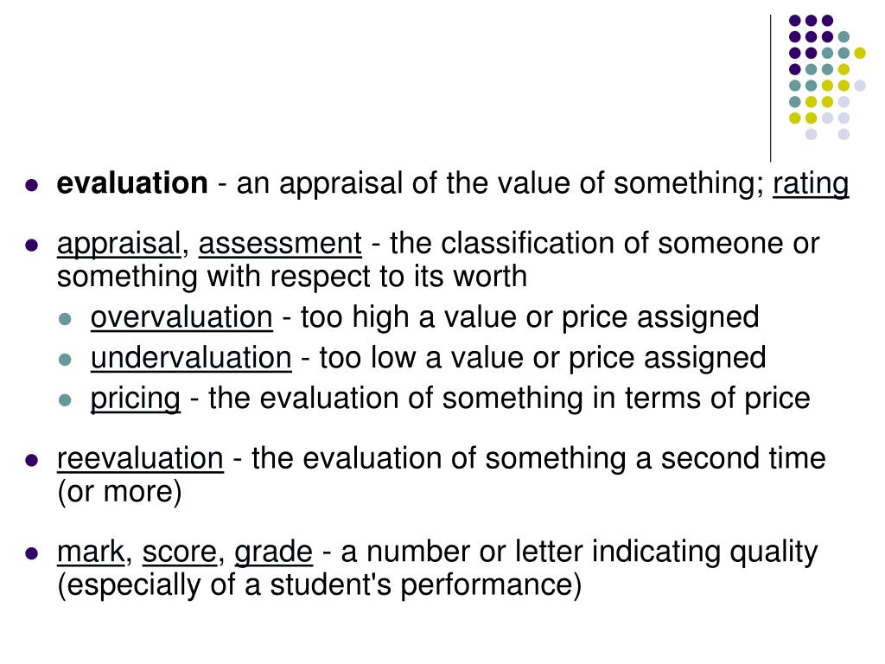
Task: Click the decorative colored dot grid
Action: pos(827,77)
